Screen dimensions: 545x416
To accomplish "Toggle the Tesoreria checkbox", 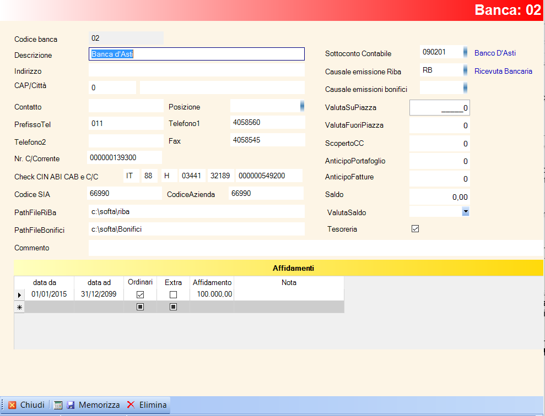I will click(x=415, y=229).
